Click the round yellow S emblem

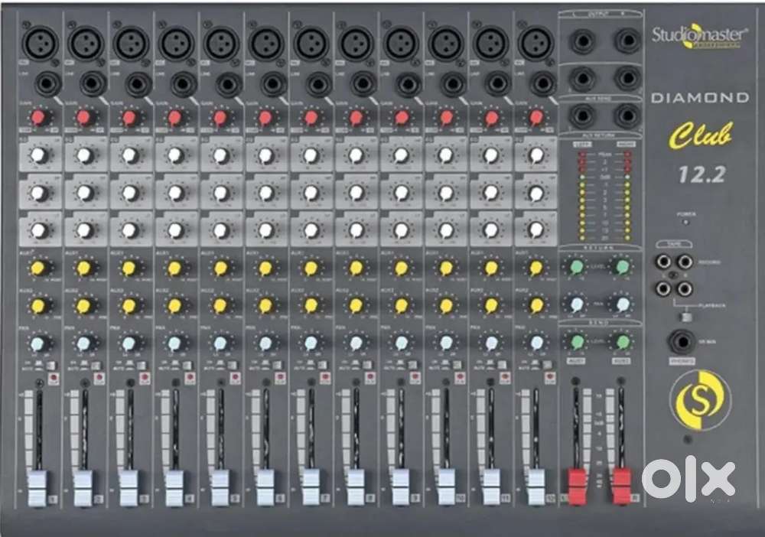coord(700,400)
